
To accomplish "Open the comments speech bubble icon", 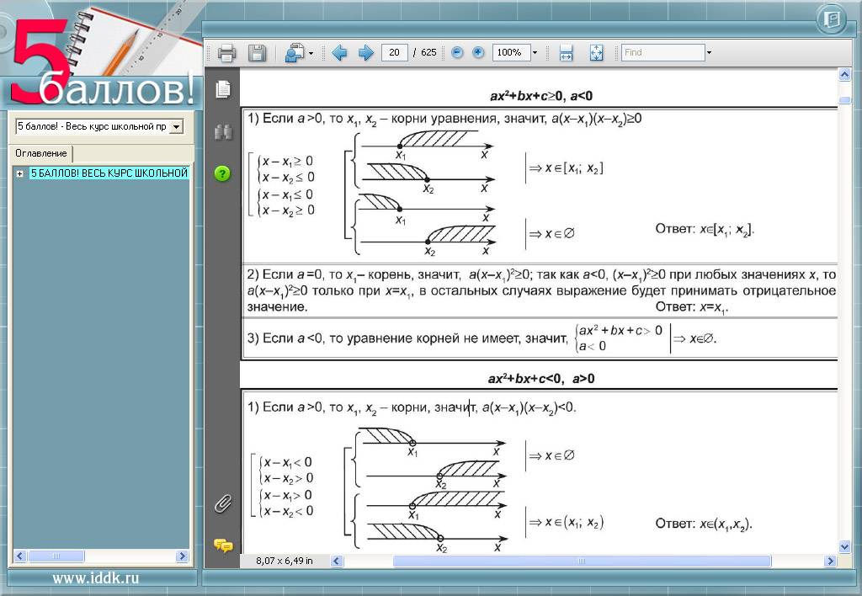I will tap(222, 545).
